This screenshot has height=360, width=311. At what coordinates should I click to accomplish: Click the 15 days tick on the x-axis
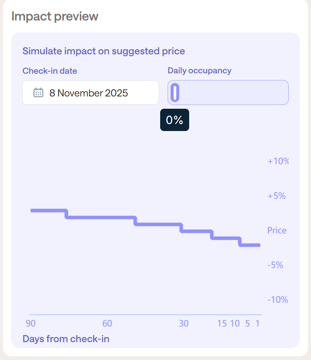pyautogui.click(x=222, y=323)
